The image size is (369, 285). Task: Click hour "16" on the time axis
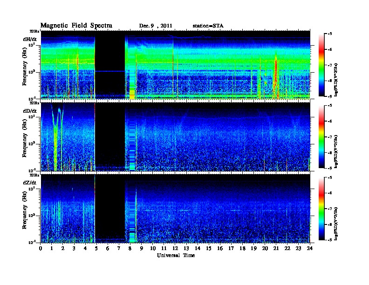tap(220, 248)
